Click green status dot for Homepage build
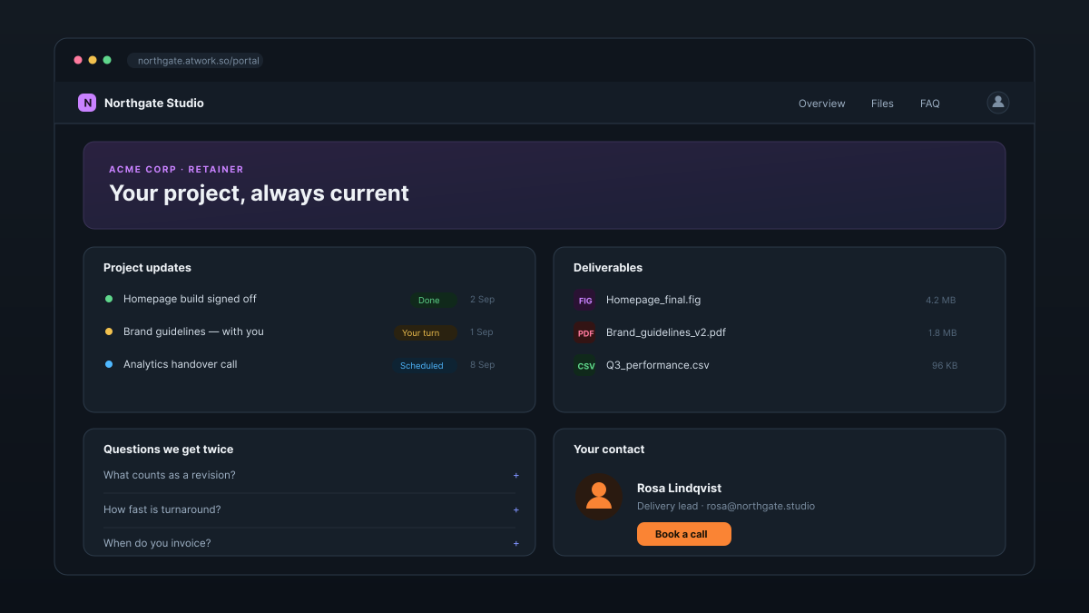Image resolution: width=1089 pixels, height=613 pixels. [x=109, y=299]
